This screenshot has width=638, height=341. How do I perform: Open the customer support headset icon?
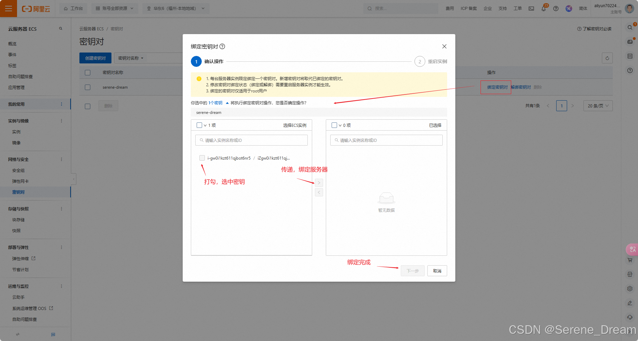[630, 317]
